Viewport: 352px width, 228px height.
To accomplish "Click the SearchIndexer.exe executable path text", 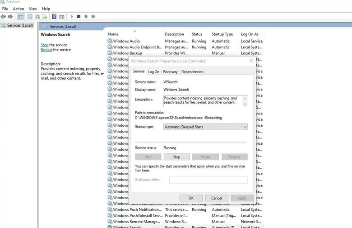I will pyautogui.click(x=178, y=118).
